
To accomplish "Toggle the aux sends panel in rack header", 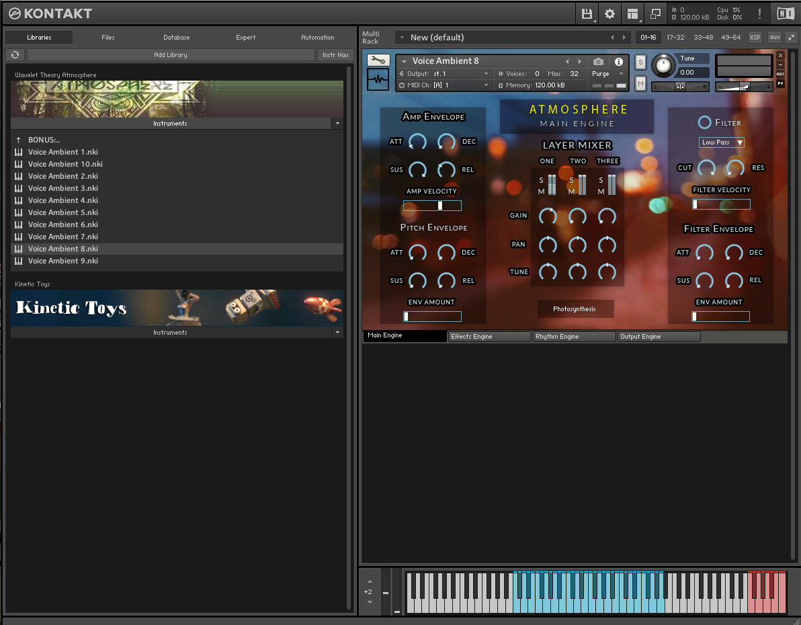I will 774,38.
